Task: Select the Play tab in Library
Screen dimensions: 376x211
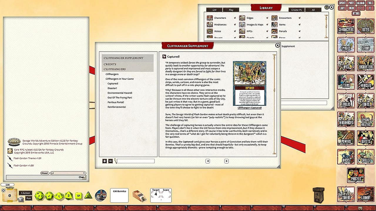Action: [231, 10]
